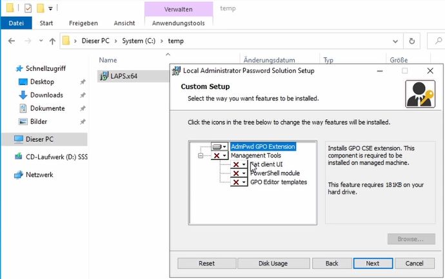This screenshot has height=279, width=445.
Task: Click the Verwalten contextual tab header
Action: pos(179,10)
